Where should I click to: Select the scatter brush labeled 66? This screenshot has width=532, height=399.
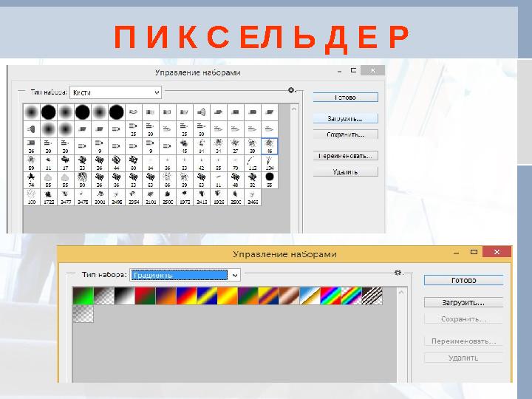click(167, 180)
